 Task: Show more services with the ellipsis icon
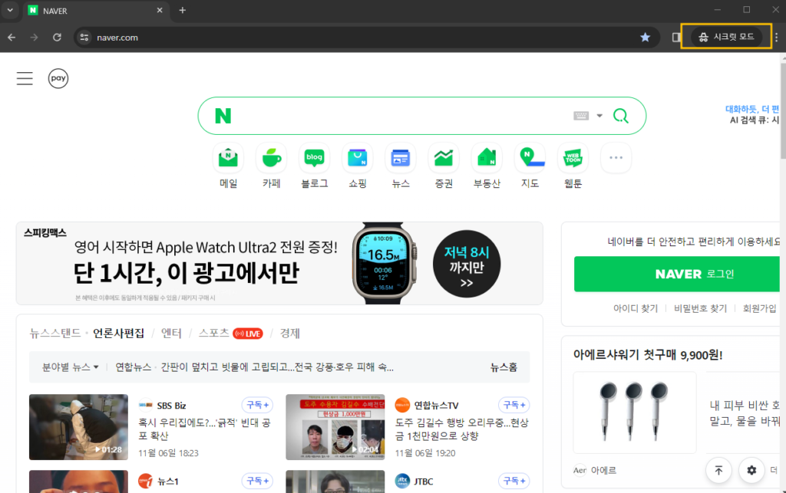coord(616,158)
